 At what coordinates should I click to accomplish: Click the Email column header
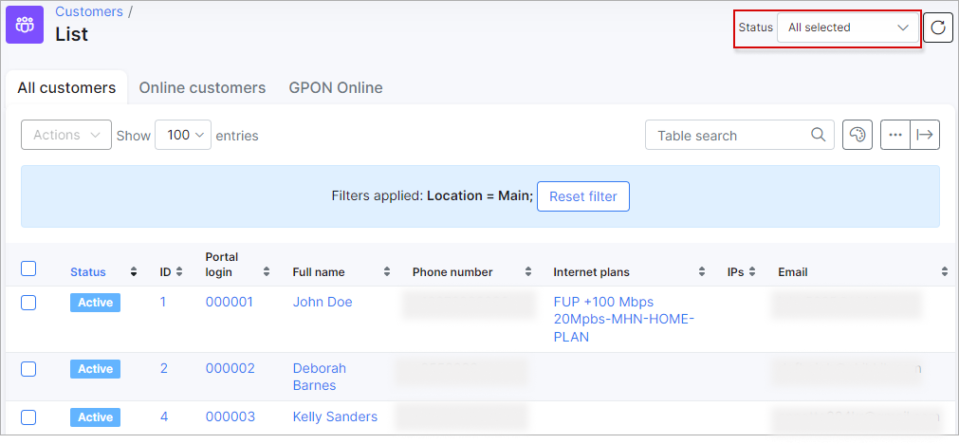[793, 272]
